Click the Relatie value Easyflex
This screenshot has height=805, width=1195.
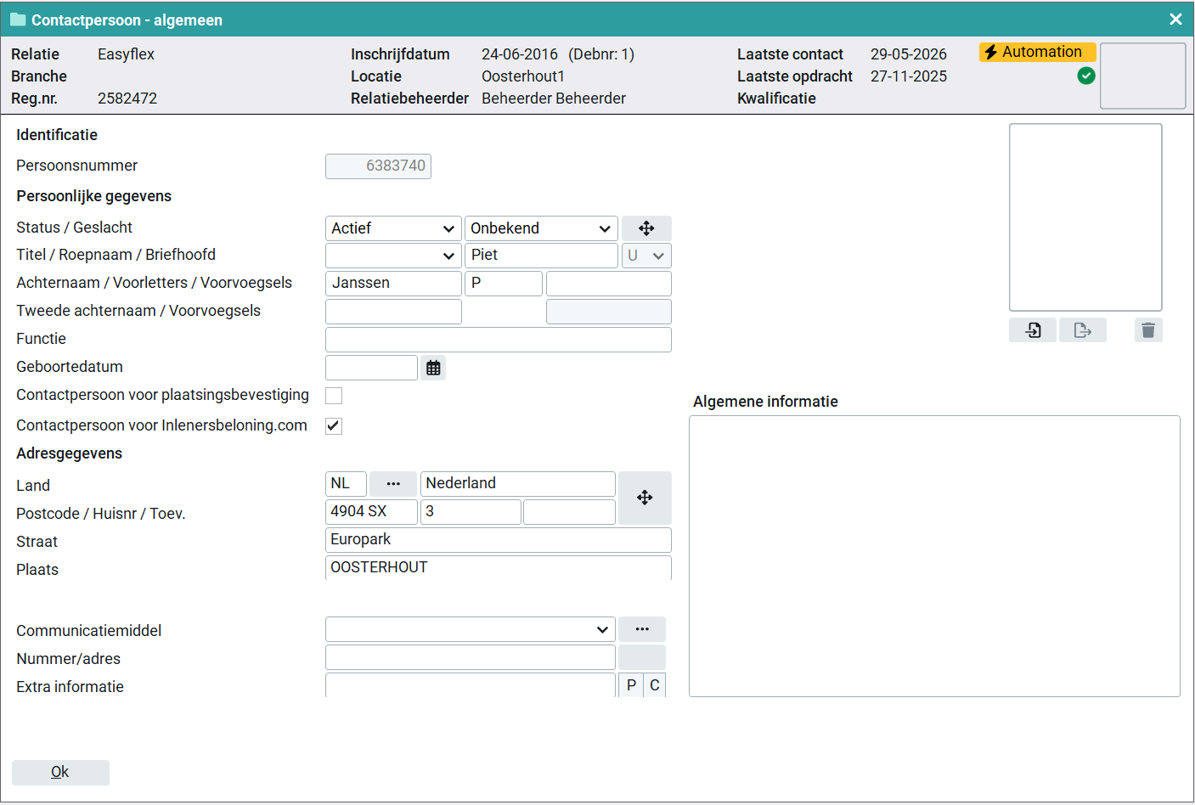pyautogui.click(x=126, y=54)
